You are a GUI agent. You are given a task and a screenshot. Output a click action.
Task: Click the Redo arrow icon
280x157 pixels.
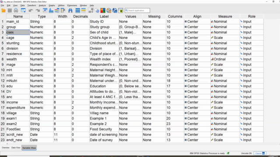[x=38, y=10]
